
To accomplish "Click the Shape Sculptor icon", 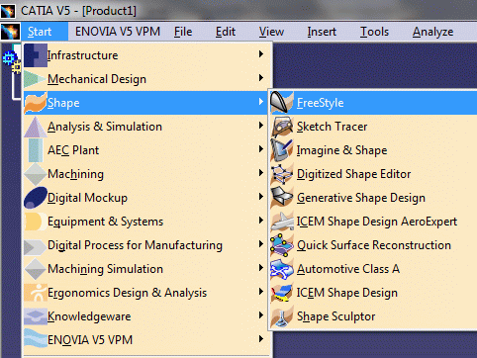I will tap(282, 316).
